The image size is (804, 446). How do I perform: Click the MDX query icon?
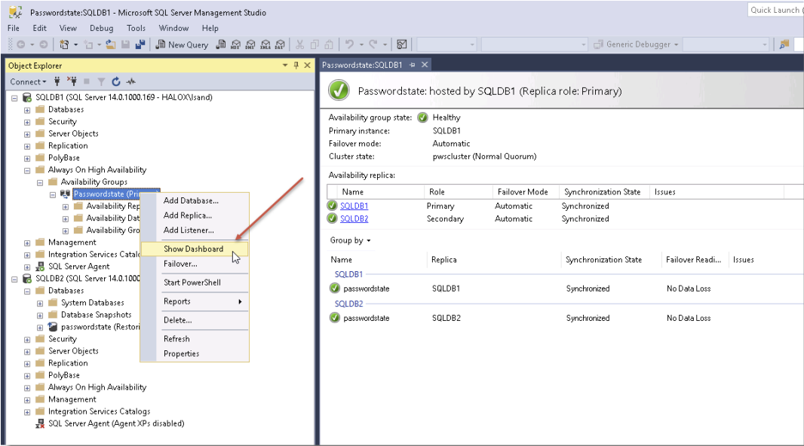tap(235, 44)
